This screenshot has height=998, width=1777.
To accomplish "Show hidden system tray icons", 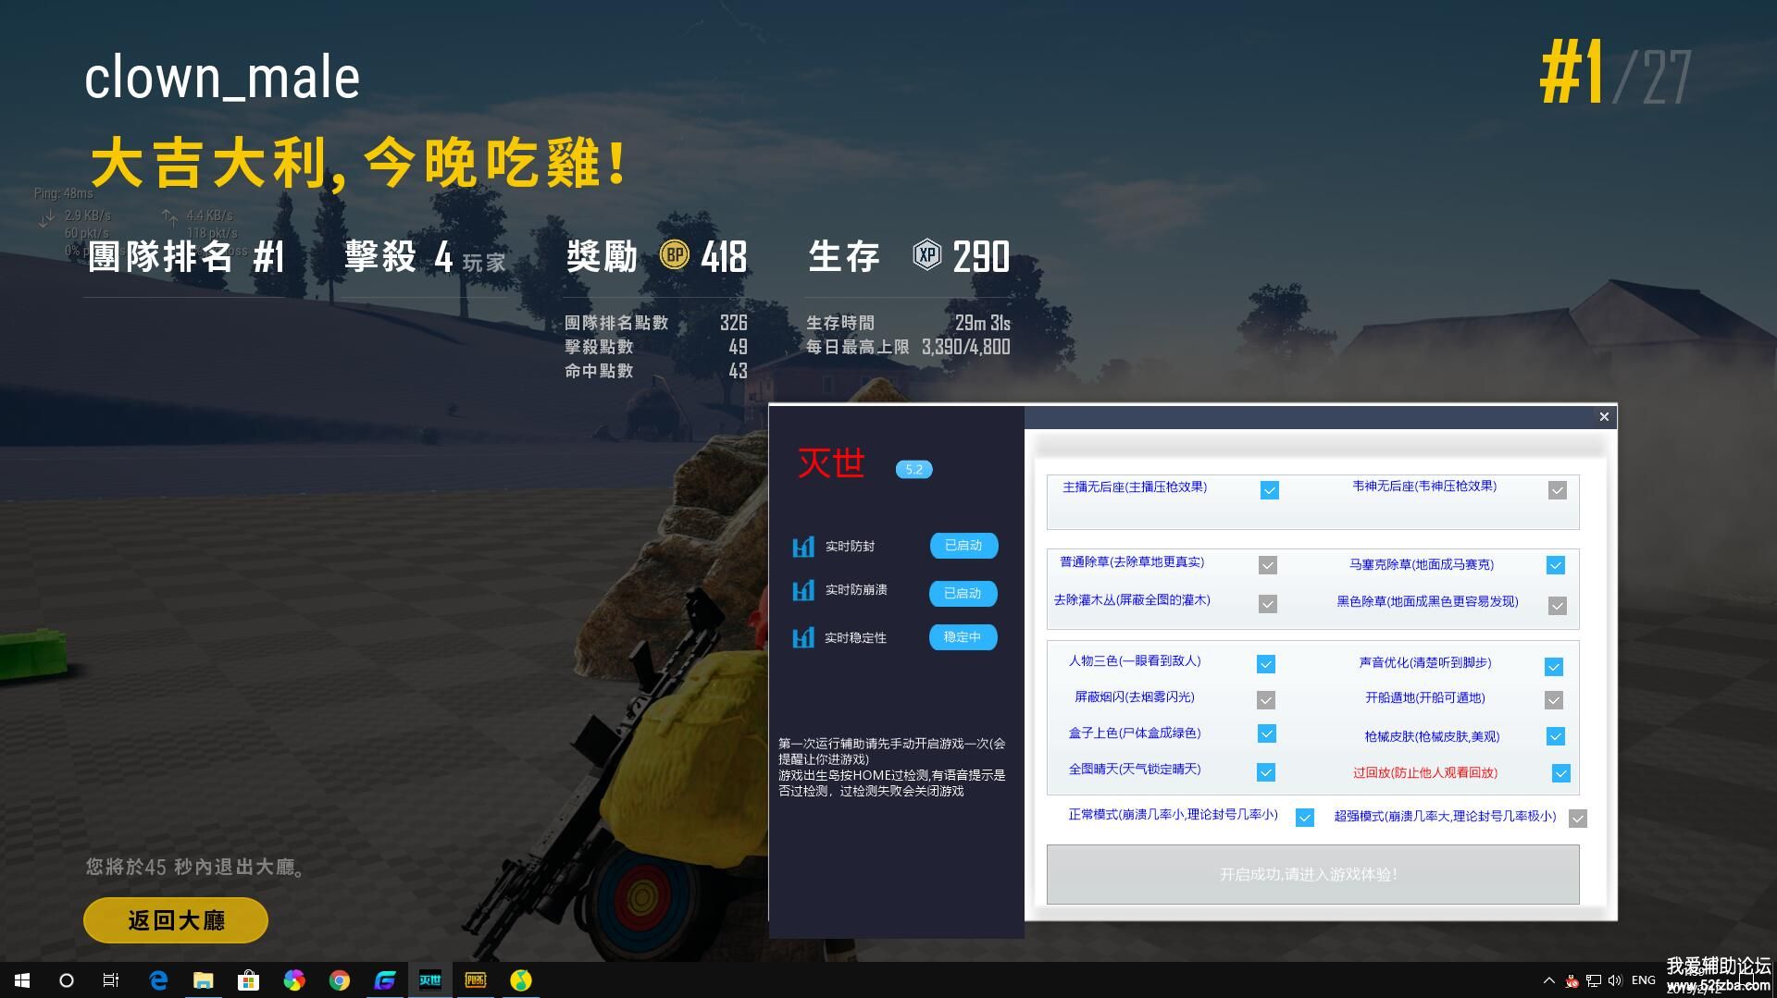I will [x=1548, y=980].
